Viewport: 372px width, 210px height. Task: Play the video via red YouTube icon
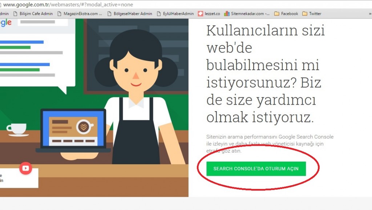point(26,168)
